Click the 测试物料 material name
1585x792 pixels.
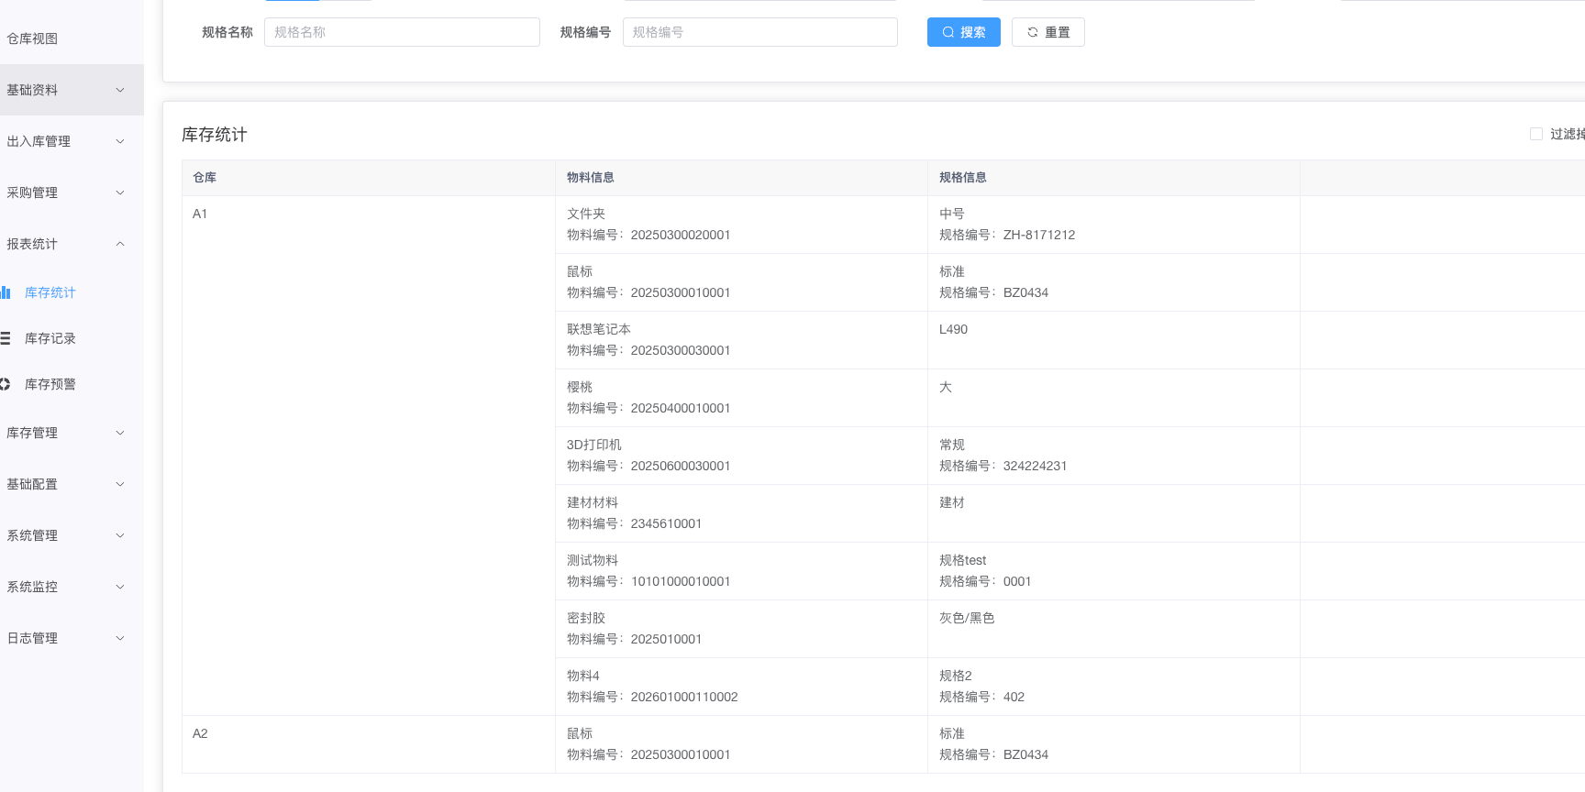(x=593, y=560)
